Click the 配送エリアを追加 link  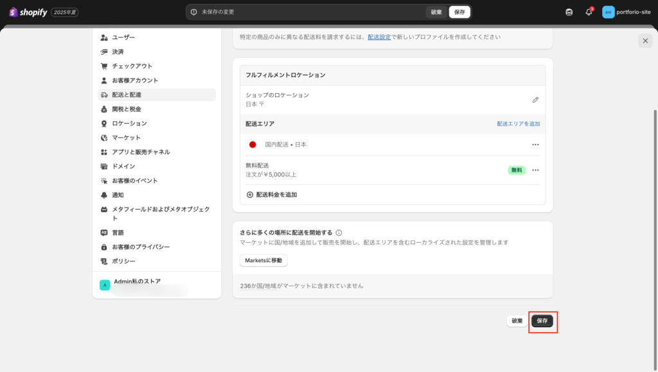click(518, 123)
